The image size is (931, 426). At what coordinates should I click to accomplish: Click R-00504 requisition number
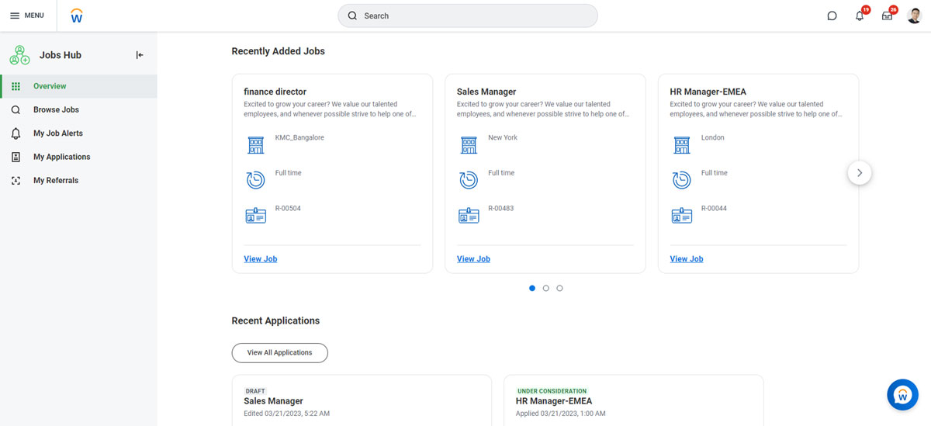(288, 209)
